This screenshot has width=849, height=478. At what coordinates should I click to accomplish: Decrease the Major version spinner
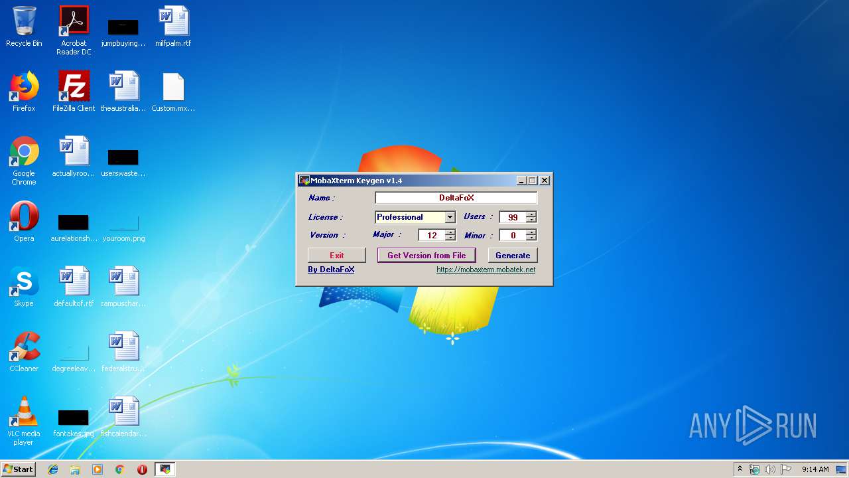coord(450,238)
